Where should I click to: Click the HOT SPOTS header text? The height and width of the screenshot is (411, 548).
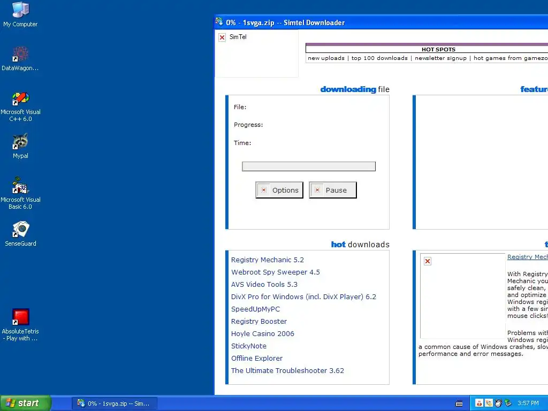pos(438,50)
